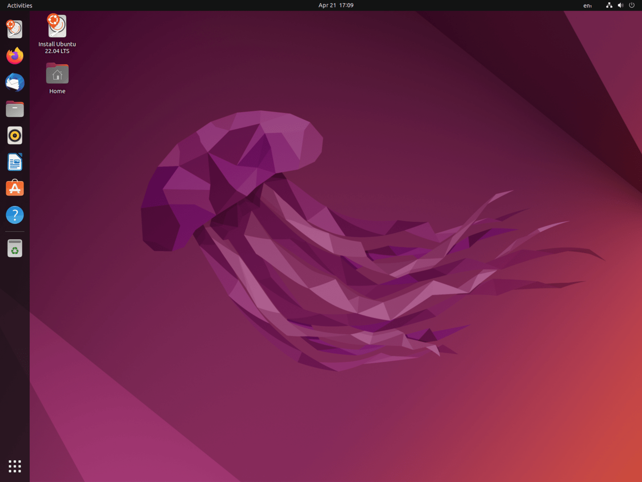Select the Home folder icon on desktop

point(57,74)
